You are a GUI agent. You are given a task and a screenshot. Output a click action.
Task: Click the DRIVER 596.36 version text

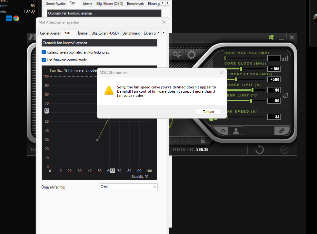coord(191,149)
